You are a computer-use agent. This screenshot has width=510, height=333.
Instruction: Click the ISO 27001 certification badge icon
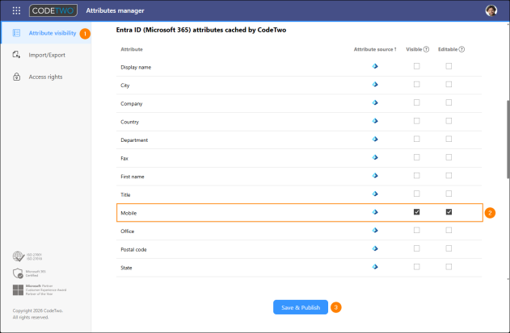click(x=19, y=256)
